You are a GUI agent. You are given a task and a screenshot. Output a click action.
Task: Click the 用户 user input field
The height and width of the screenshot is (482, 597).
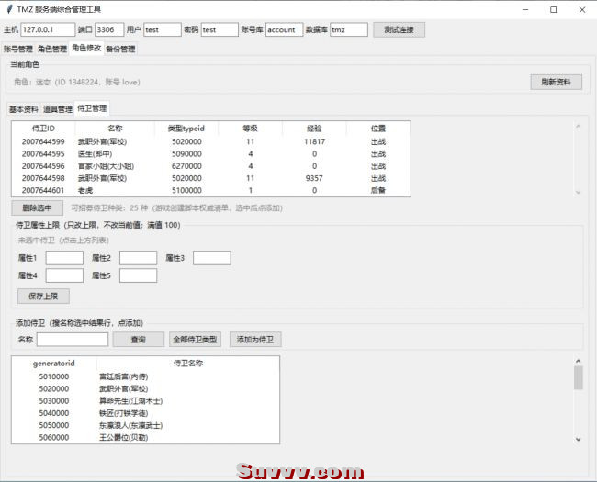click(x=163, y=29)
